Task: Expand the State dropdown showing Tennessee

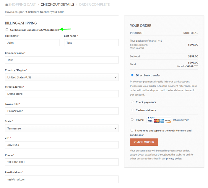Action: tap(61, 128)
